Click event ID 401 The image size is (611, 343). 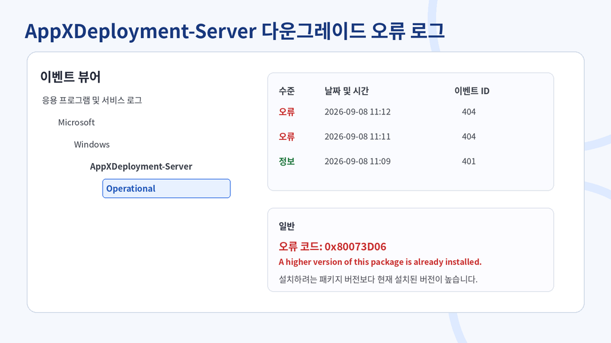tap(469, 161)
